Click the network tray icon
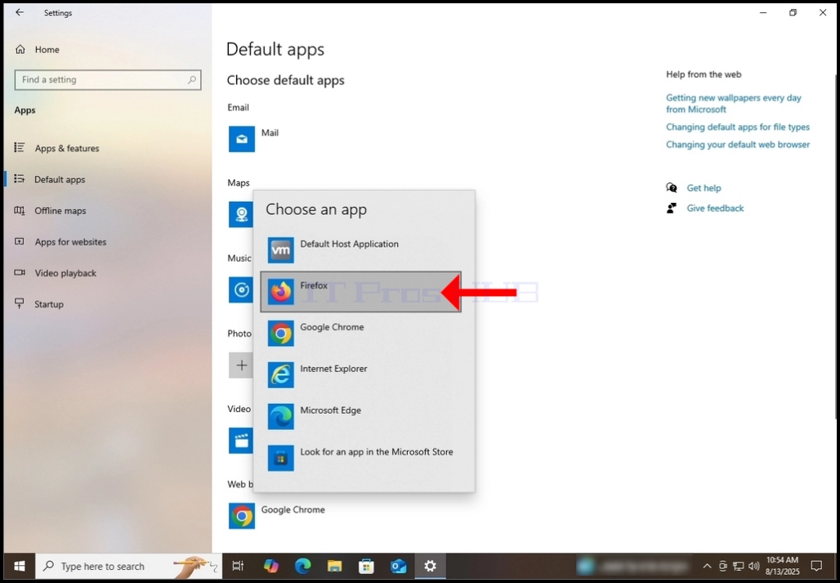This screenshot has width=840, height=583. click(x=739, y=566)
